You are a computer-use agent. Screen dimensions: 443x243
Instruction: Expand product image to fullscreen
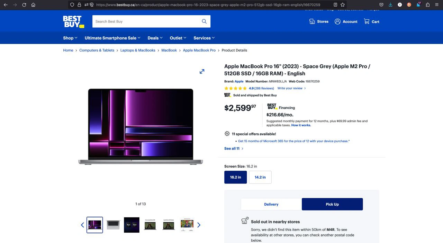[202, 71]
